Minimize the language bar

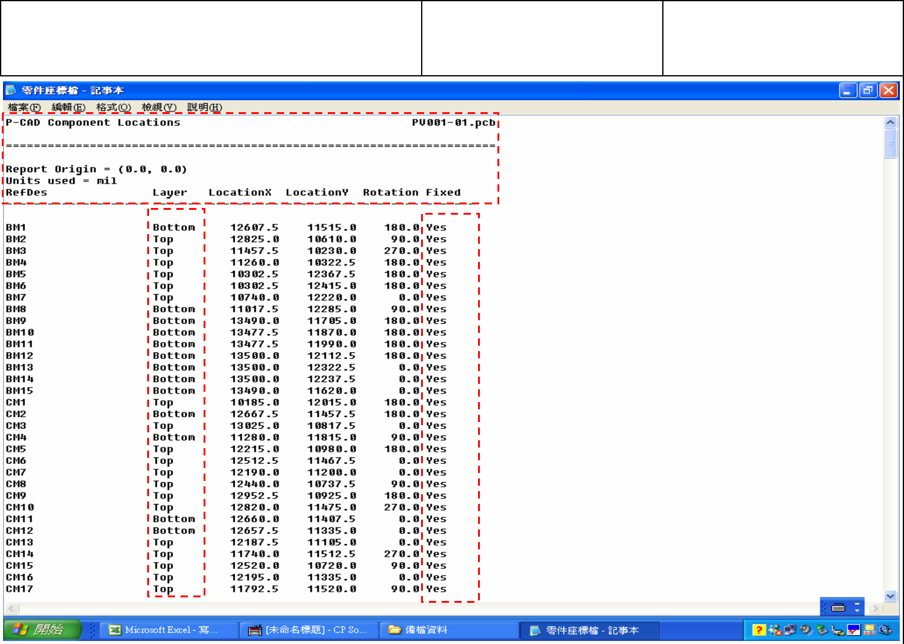click(x=857, y=603)
